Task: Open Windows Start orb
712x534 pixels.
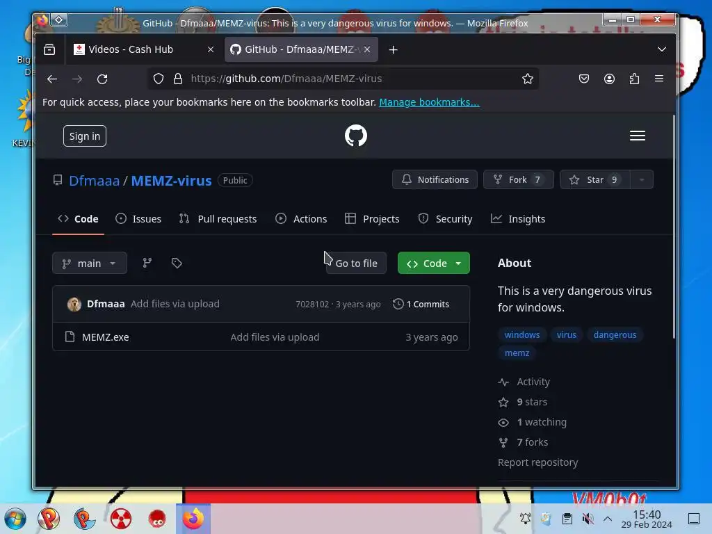Action: (x=15, y=519)
